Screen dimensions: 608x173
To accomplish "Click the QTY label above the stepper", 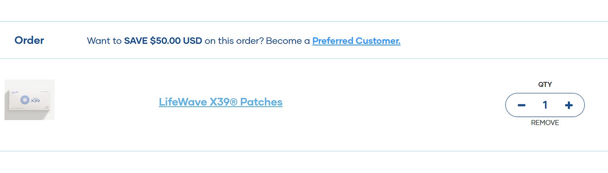I will pos(545,85).
